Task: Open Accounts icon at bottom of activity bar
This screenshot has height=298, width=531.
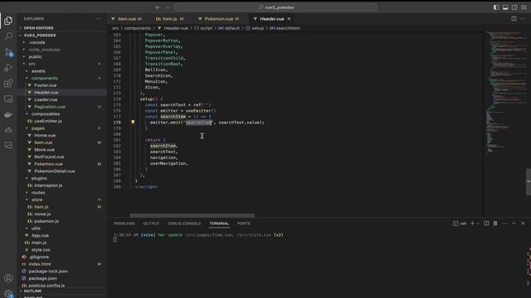Action: 8,278
